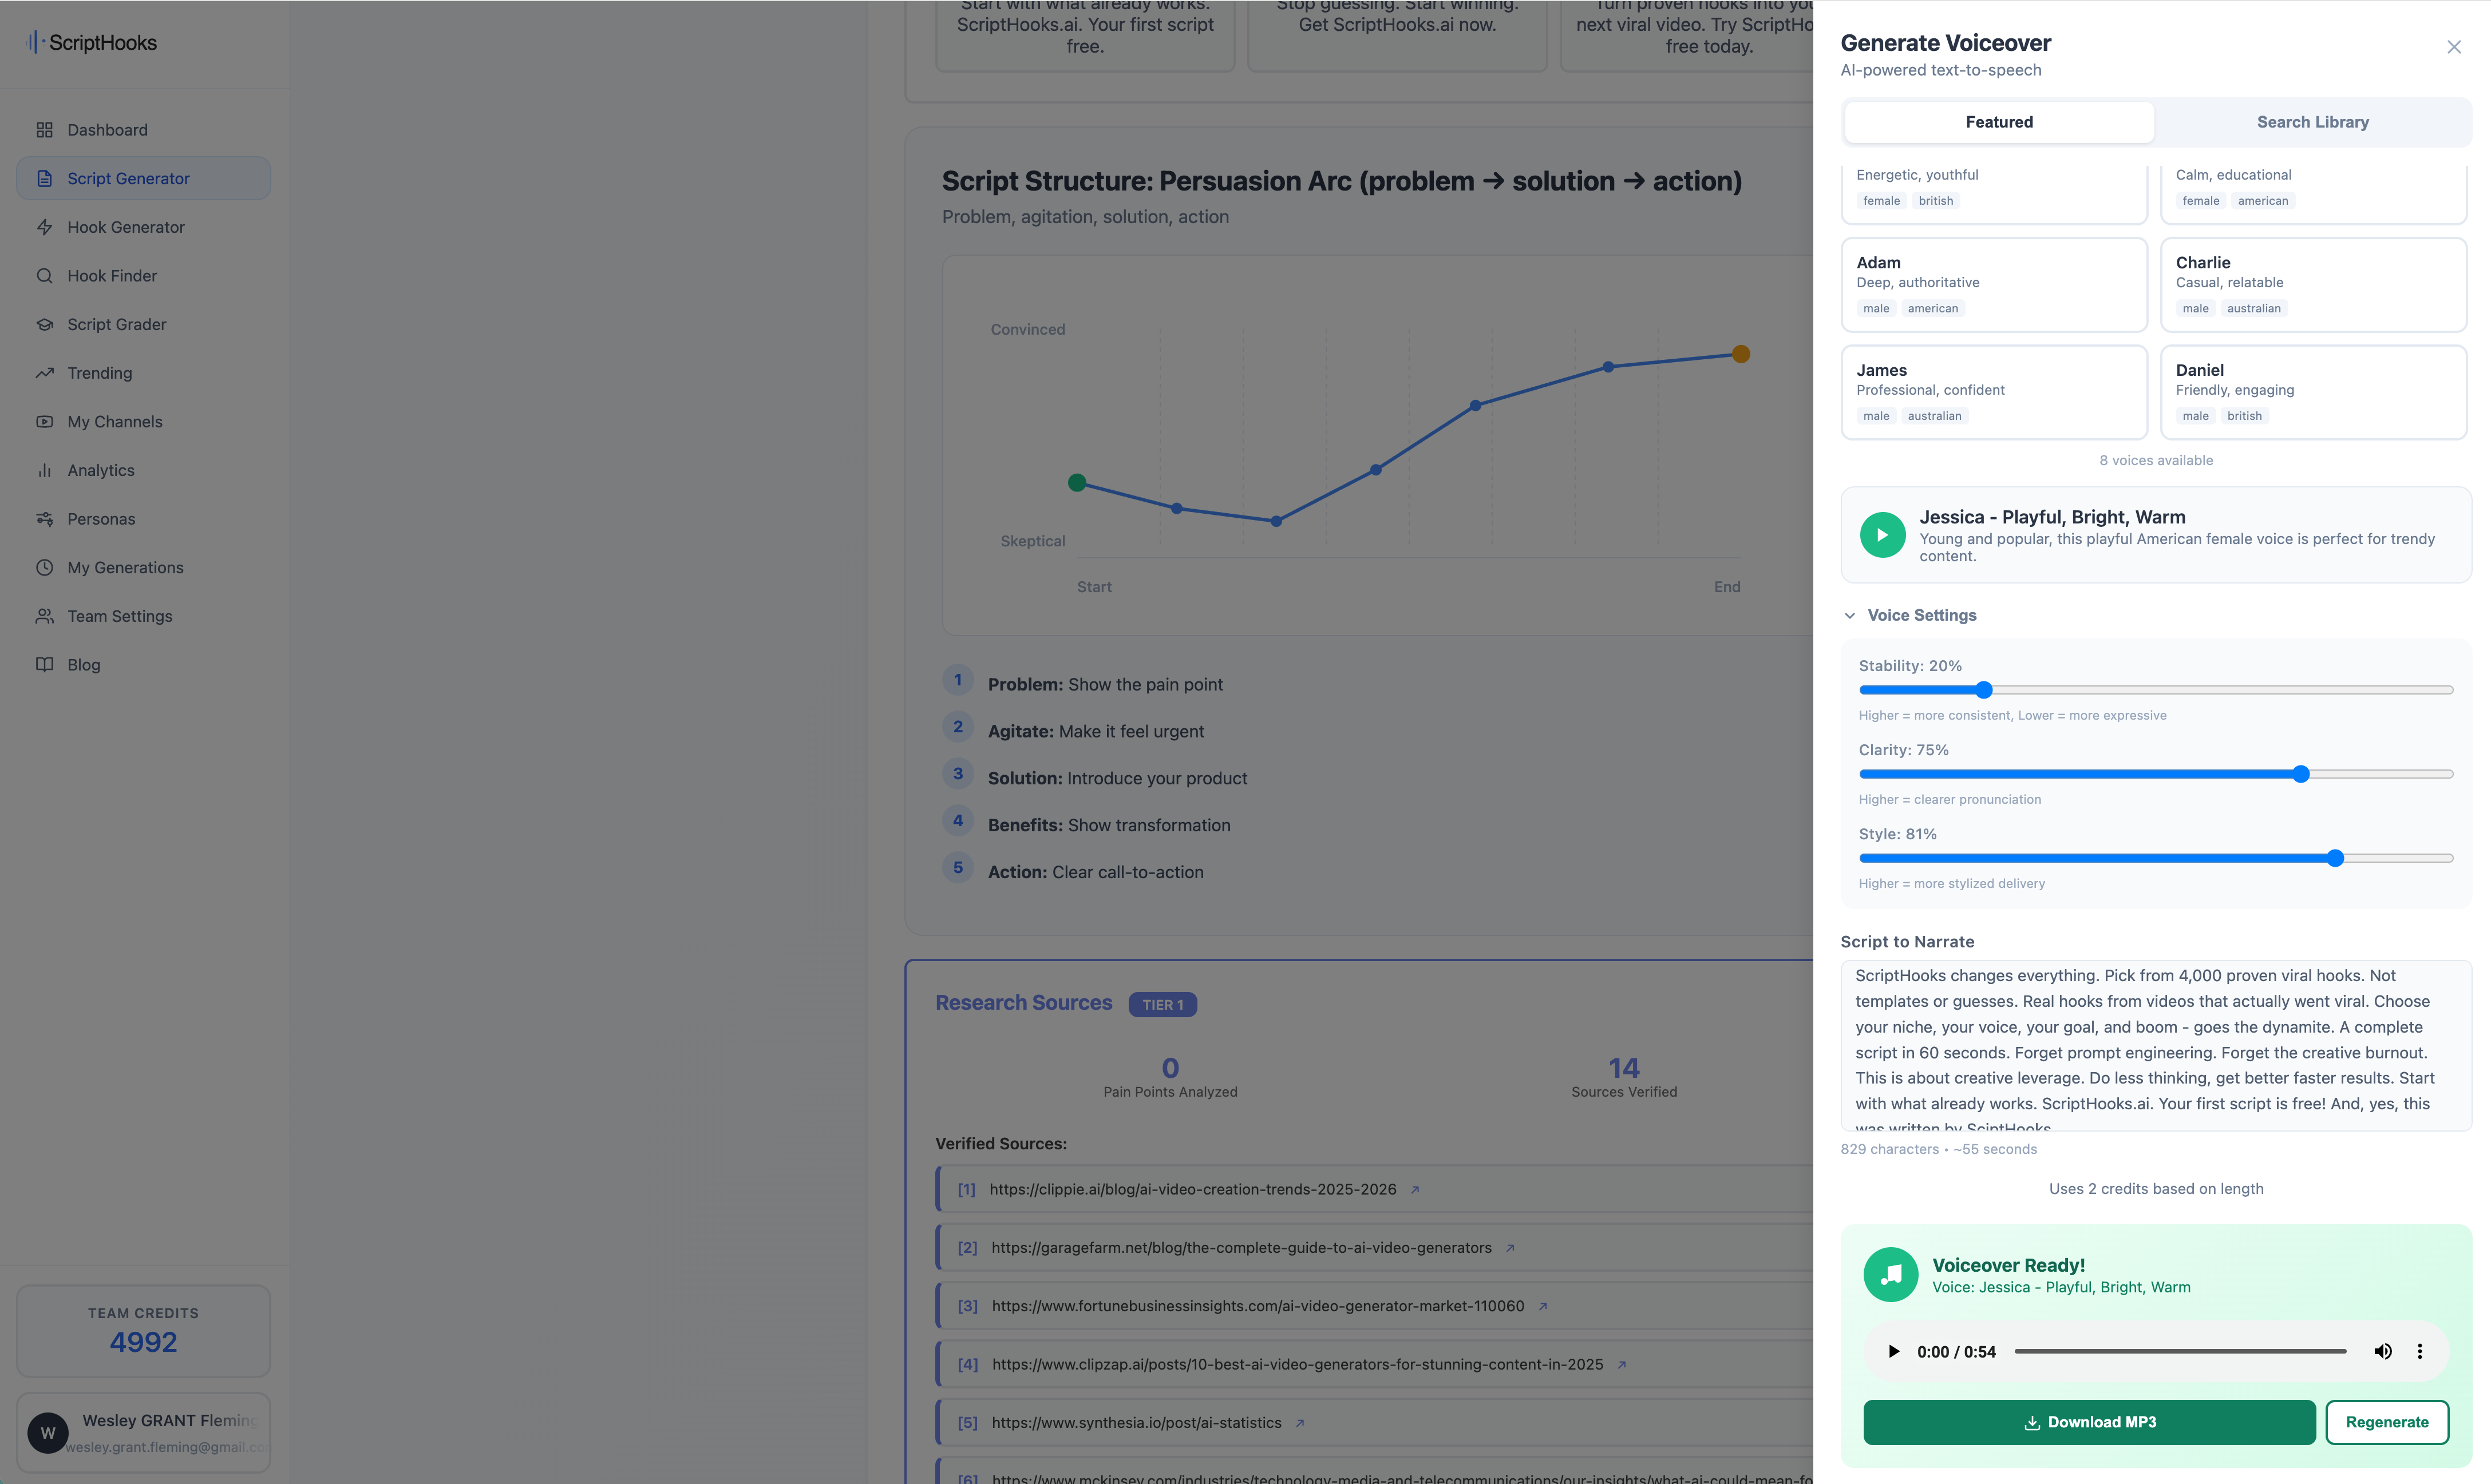Open the Hook Finder tool
Screen dimensions: 2491x1484
(112, 275)
